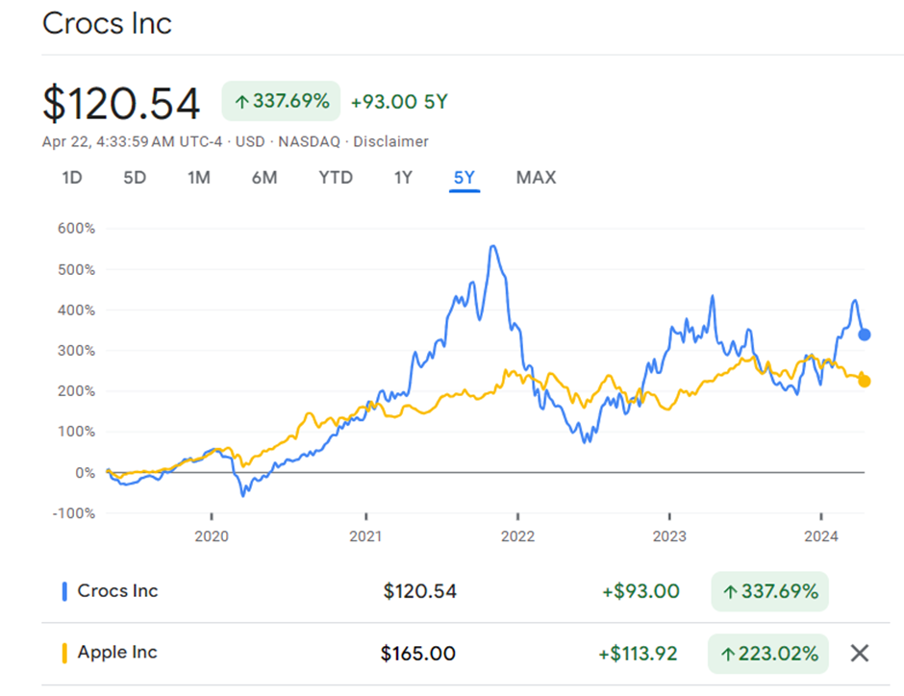View the MAX time range chart
Image resolution: width=904 pixels, height=696 pixels.
[536, 178]
